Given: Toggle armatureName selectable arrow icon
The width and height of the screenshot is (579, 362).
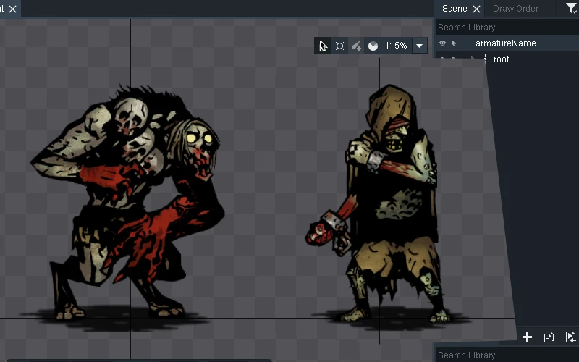Looking at the screenshot, I should tap(454, 43).
